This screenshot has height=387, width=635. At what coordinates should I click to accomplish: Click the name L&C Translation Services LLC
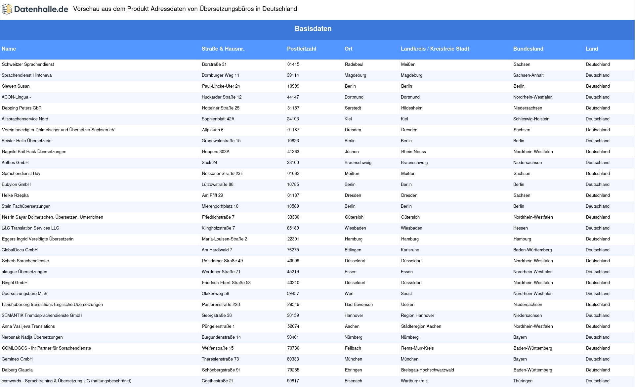pos(30,228)
